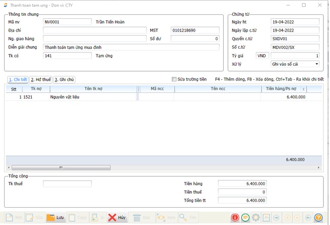Click the red info icon
This screenshot has width=330, height=225.
point(235,218)
